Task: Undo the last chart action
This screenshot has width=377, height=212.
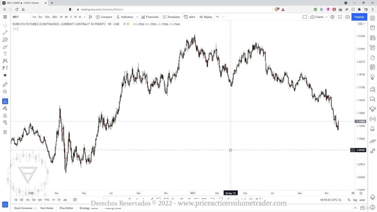Action: (218, 17)
